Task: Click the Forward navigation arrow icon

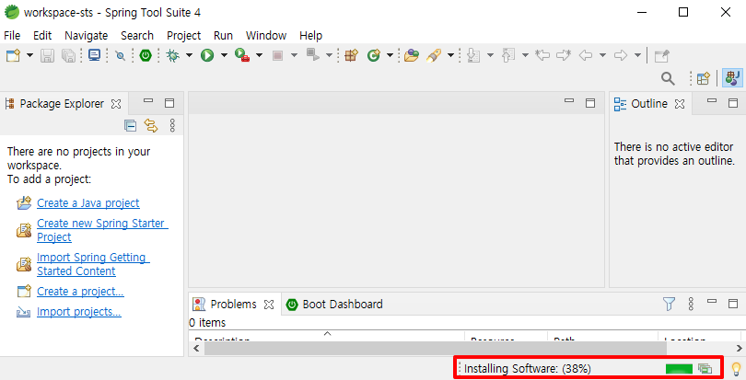Action: [x=621, y=55]
